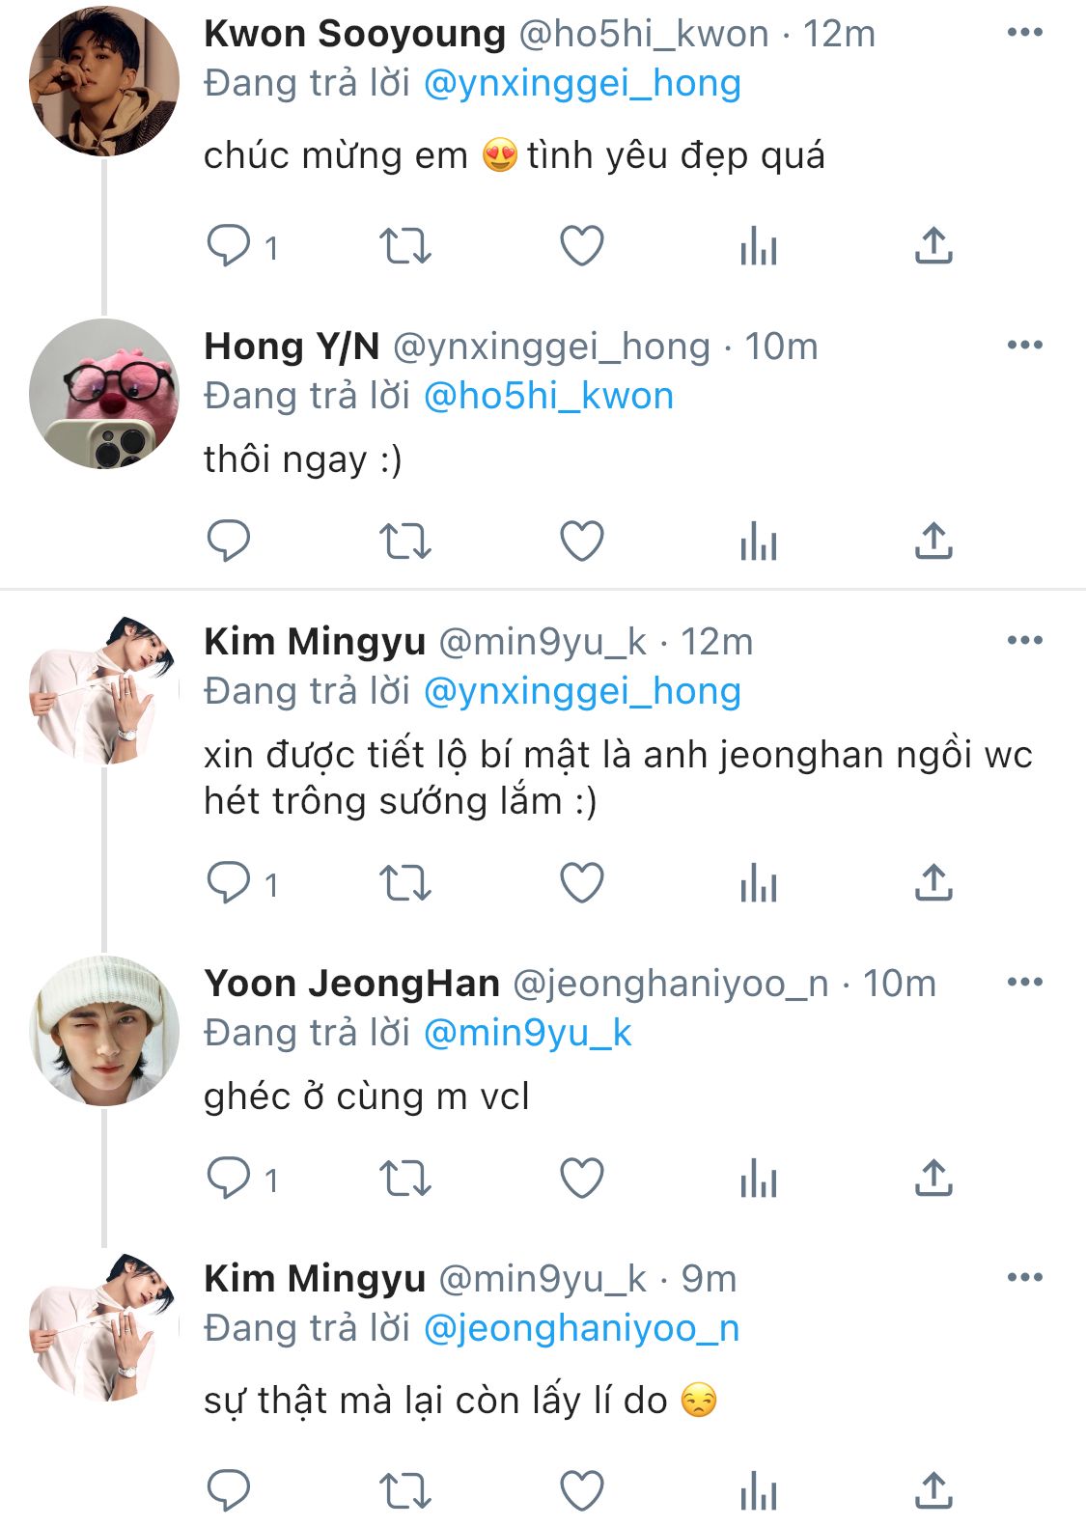This screenshot has height=1527, width=1086.
Task: Reply to Yoon JeongHan's tweet
Action: point(229,1178)
